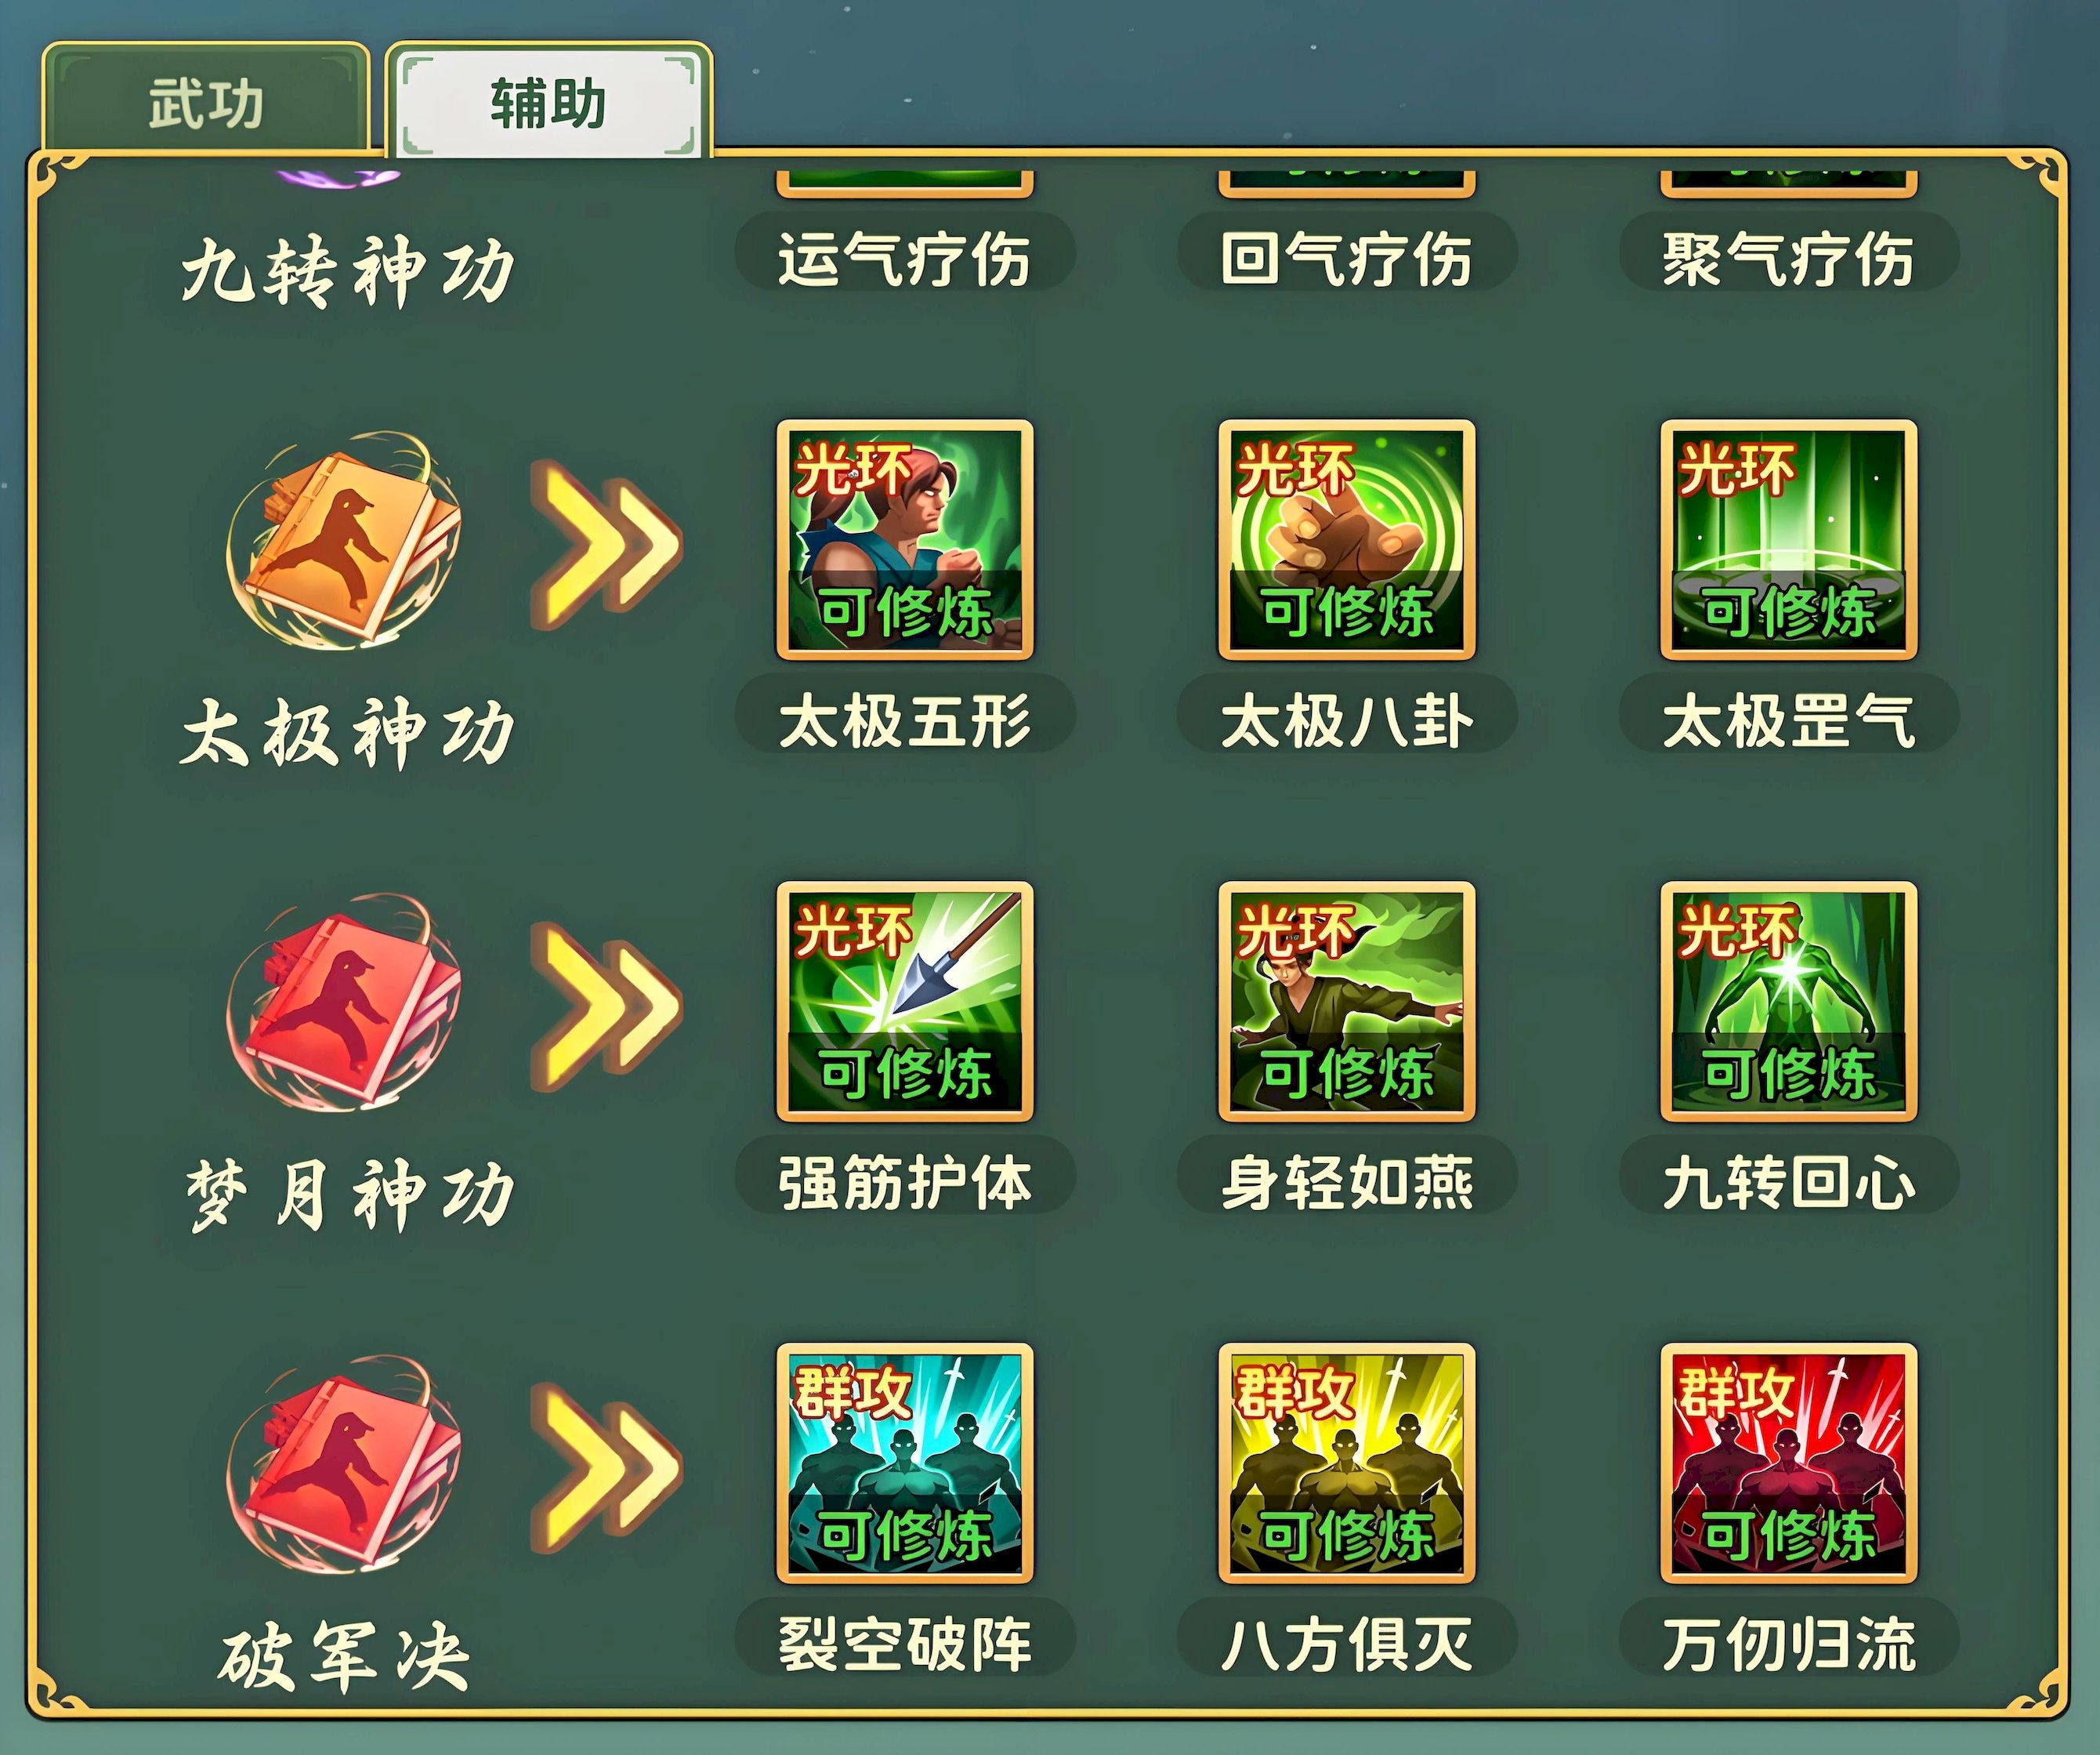Click the 回气疗伤 skill label

click(1346, 258)
